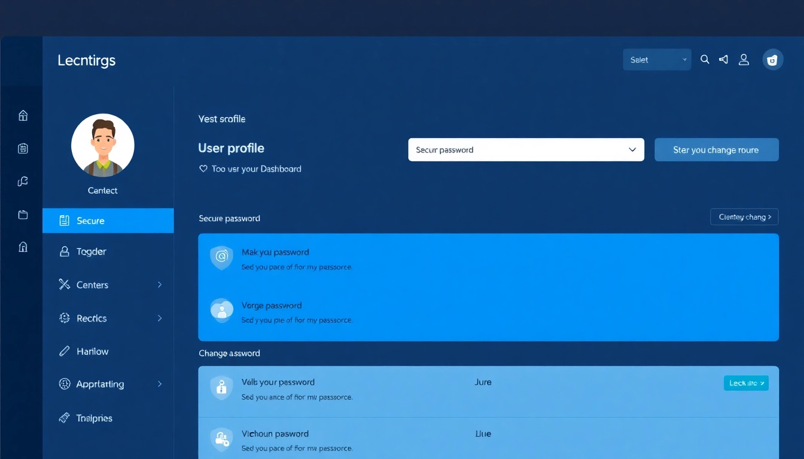
Task: Open the Salet dropdown in header
Action: point(656,60)
